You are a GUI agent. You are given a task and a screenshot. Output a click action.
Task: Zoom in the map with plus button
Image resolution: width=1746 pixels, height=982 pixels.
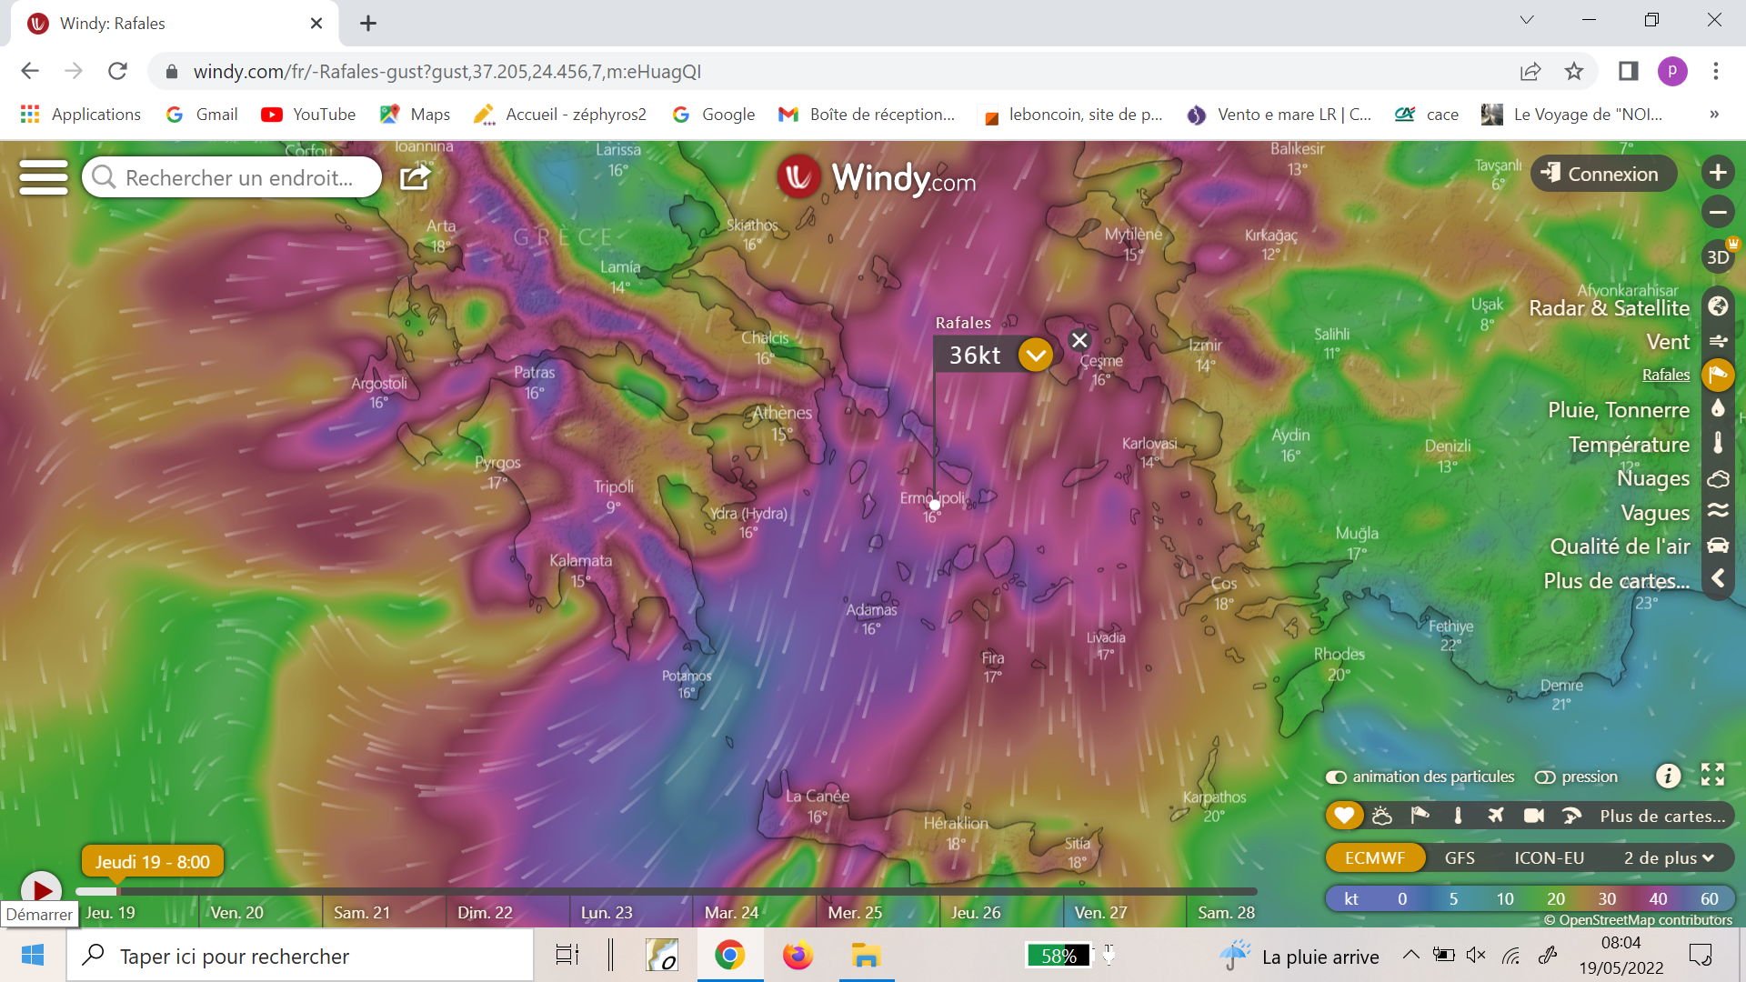1717,173
